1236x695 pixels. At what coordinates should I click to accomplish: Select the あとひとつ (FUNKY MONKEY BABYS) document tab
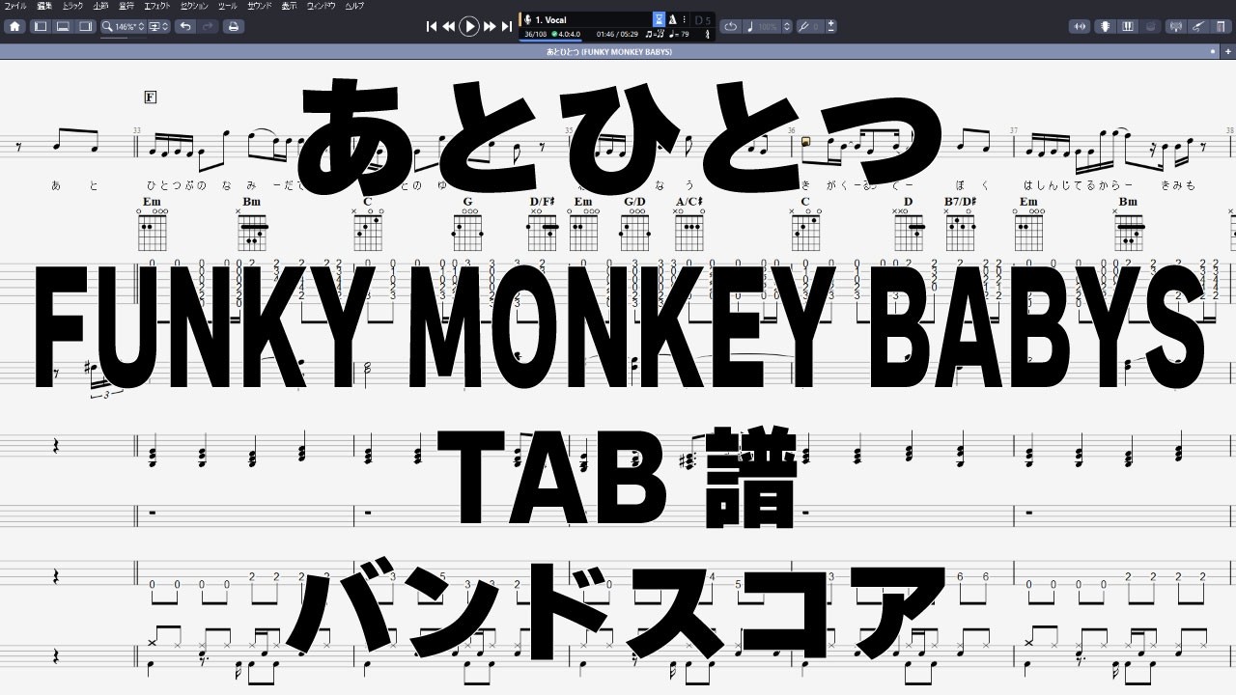[x=609, y=51]
